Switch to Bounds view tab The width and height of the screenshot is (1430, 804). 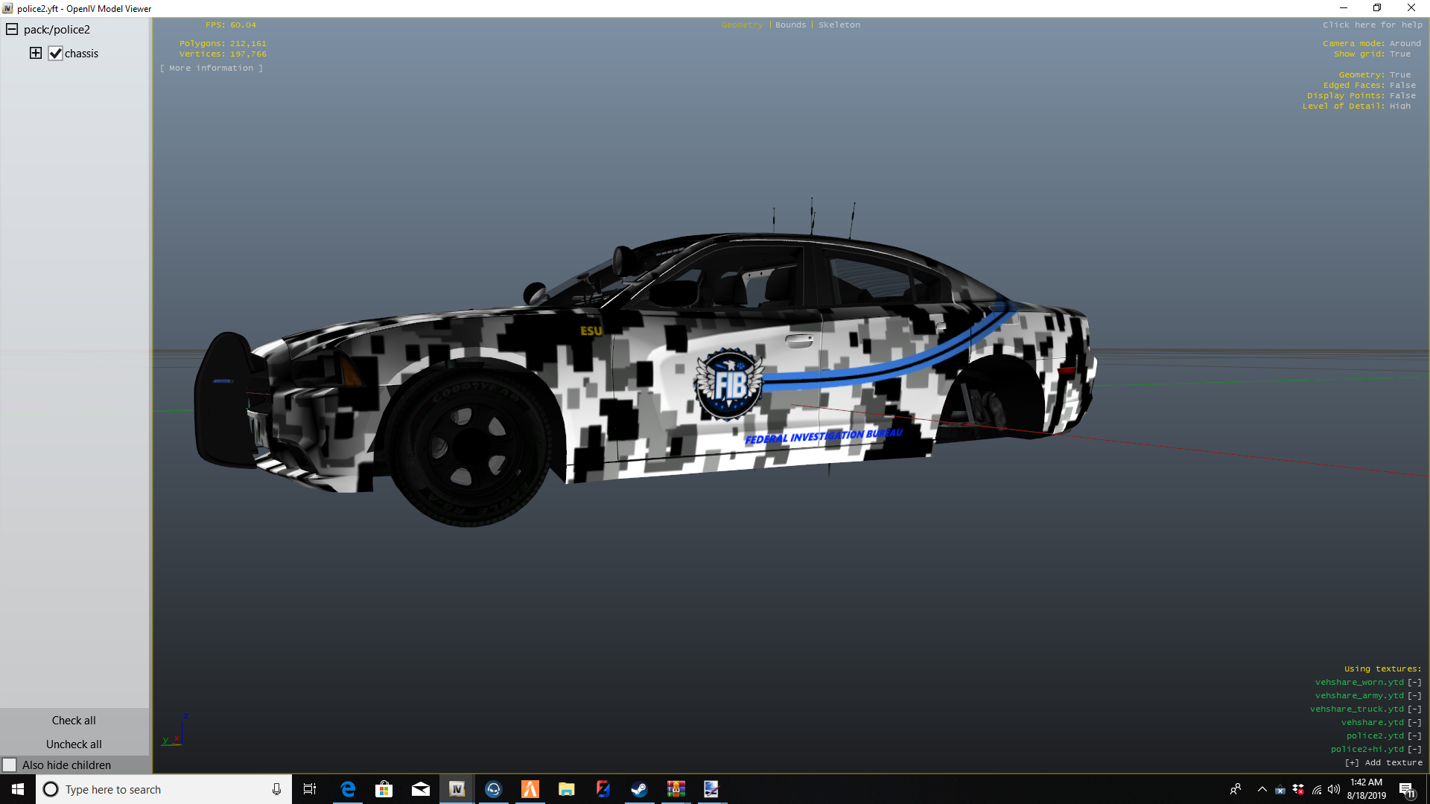[790, 25]
